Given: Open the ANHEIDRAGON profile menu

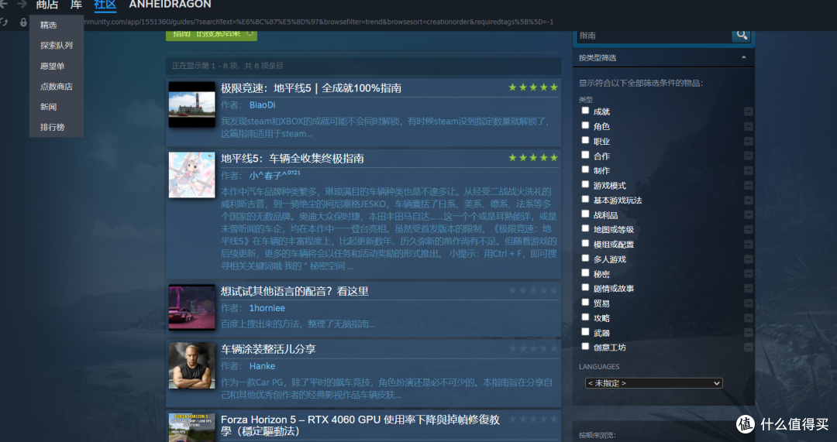Looking at the screenshot, I should [170, 5].
